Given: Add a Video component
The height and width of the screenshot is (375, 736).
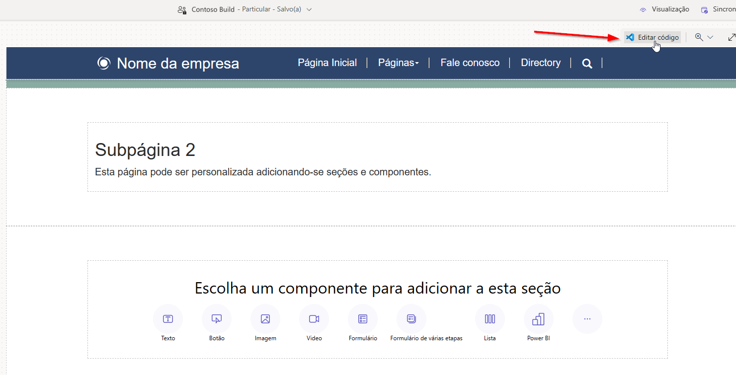Looking at the screenshot, I should (x=314, y=319).
